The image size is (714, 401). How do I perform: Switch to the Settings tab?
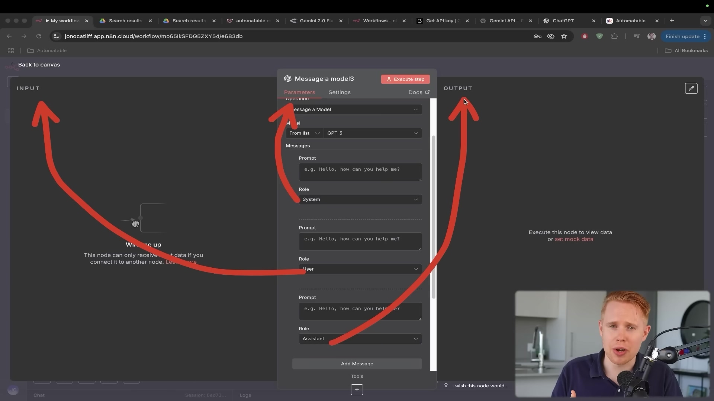point(339,92)
